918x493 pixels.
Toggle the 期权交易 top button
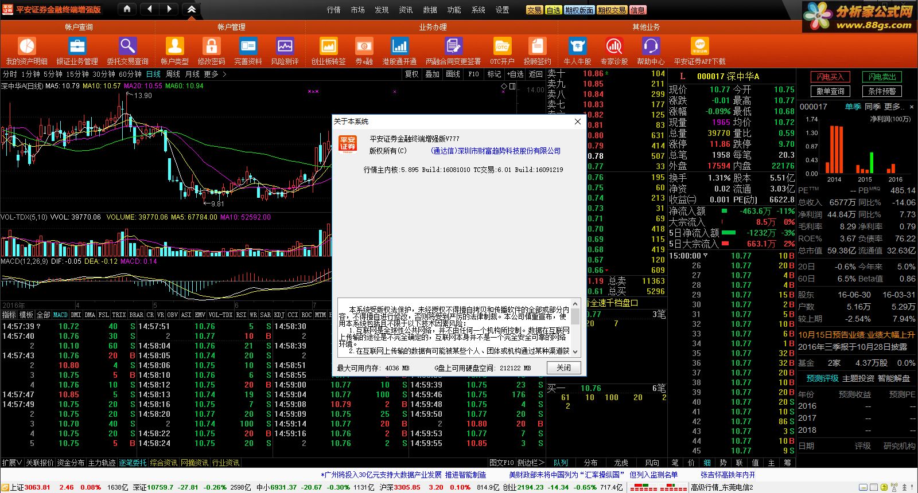click(x=612, y=10)
